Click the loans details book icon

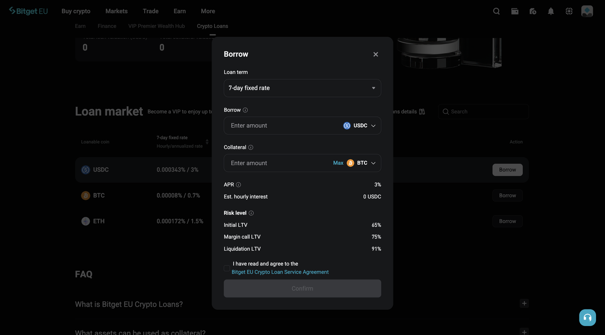[x=422, y=112]
